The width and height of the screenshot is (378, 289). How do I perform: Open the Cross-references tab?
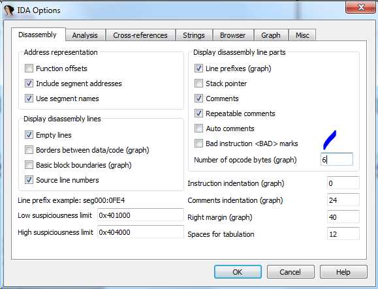tap(140, 35)
